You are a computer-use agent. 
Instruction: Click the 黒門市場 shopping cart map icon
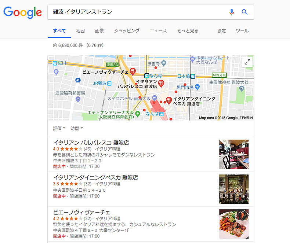pos(197,87)
